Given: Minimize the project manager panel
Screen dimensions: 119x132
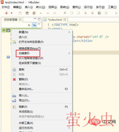Looking at the screenshot, I should (x=35, y=18).
